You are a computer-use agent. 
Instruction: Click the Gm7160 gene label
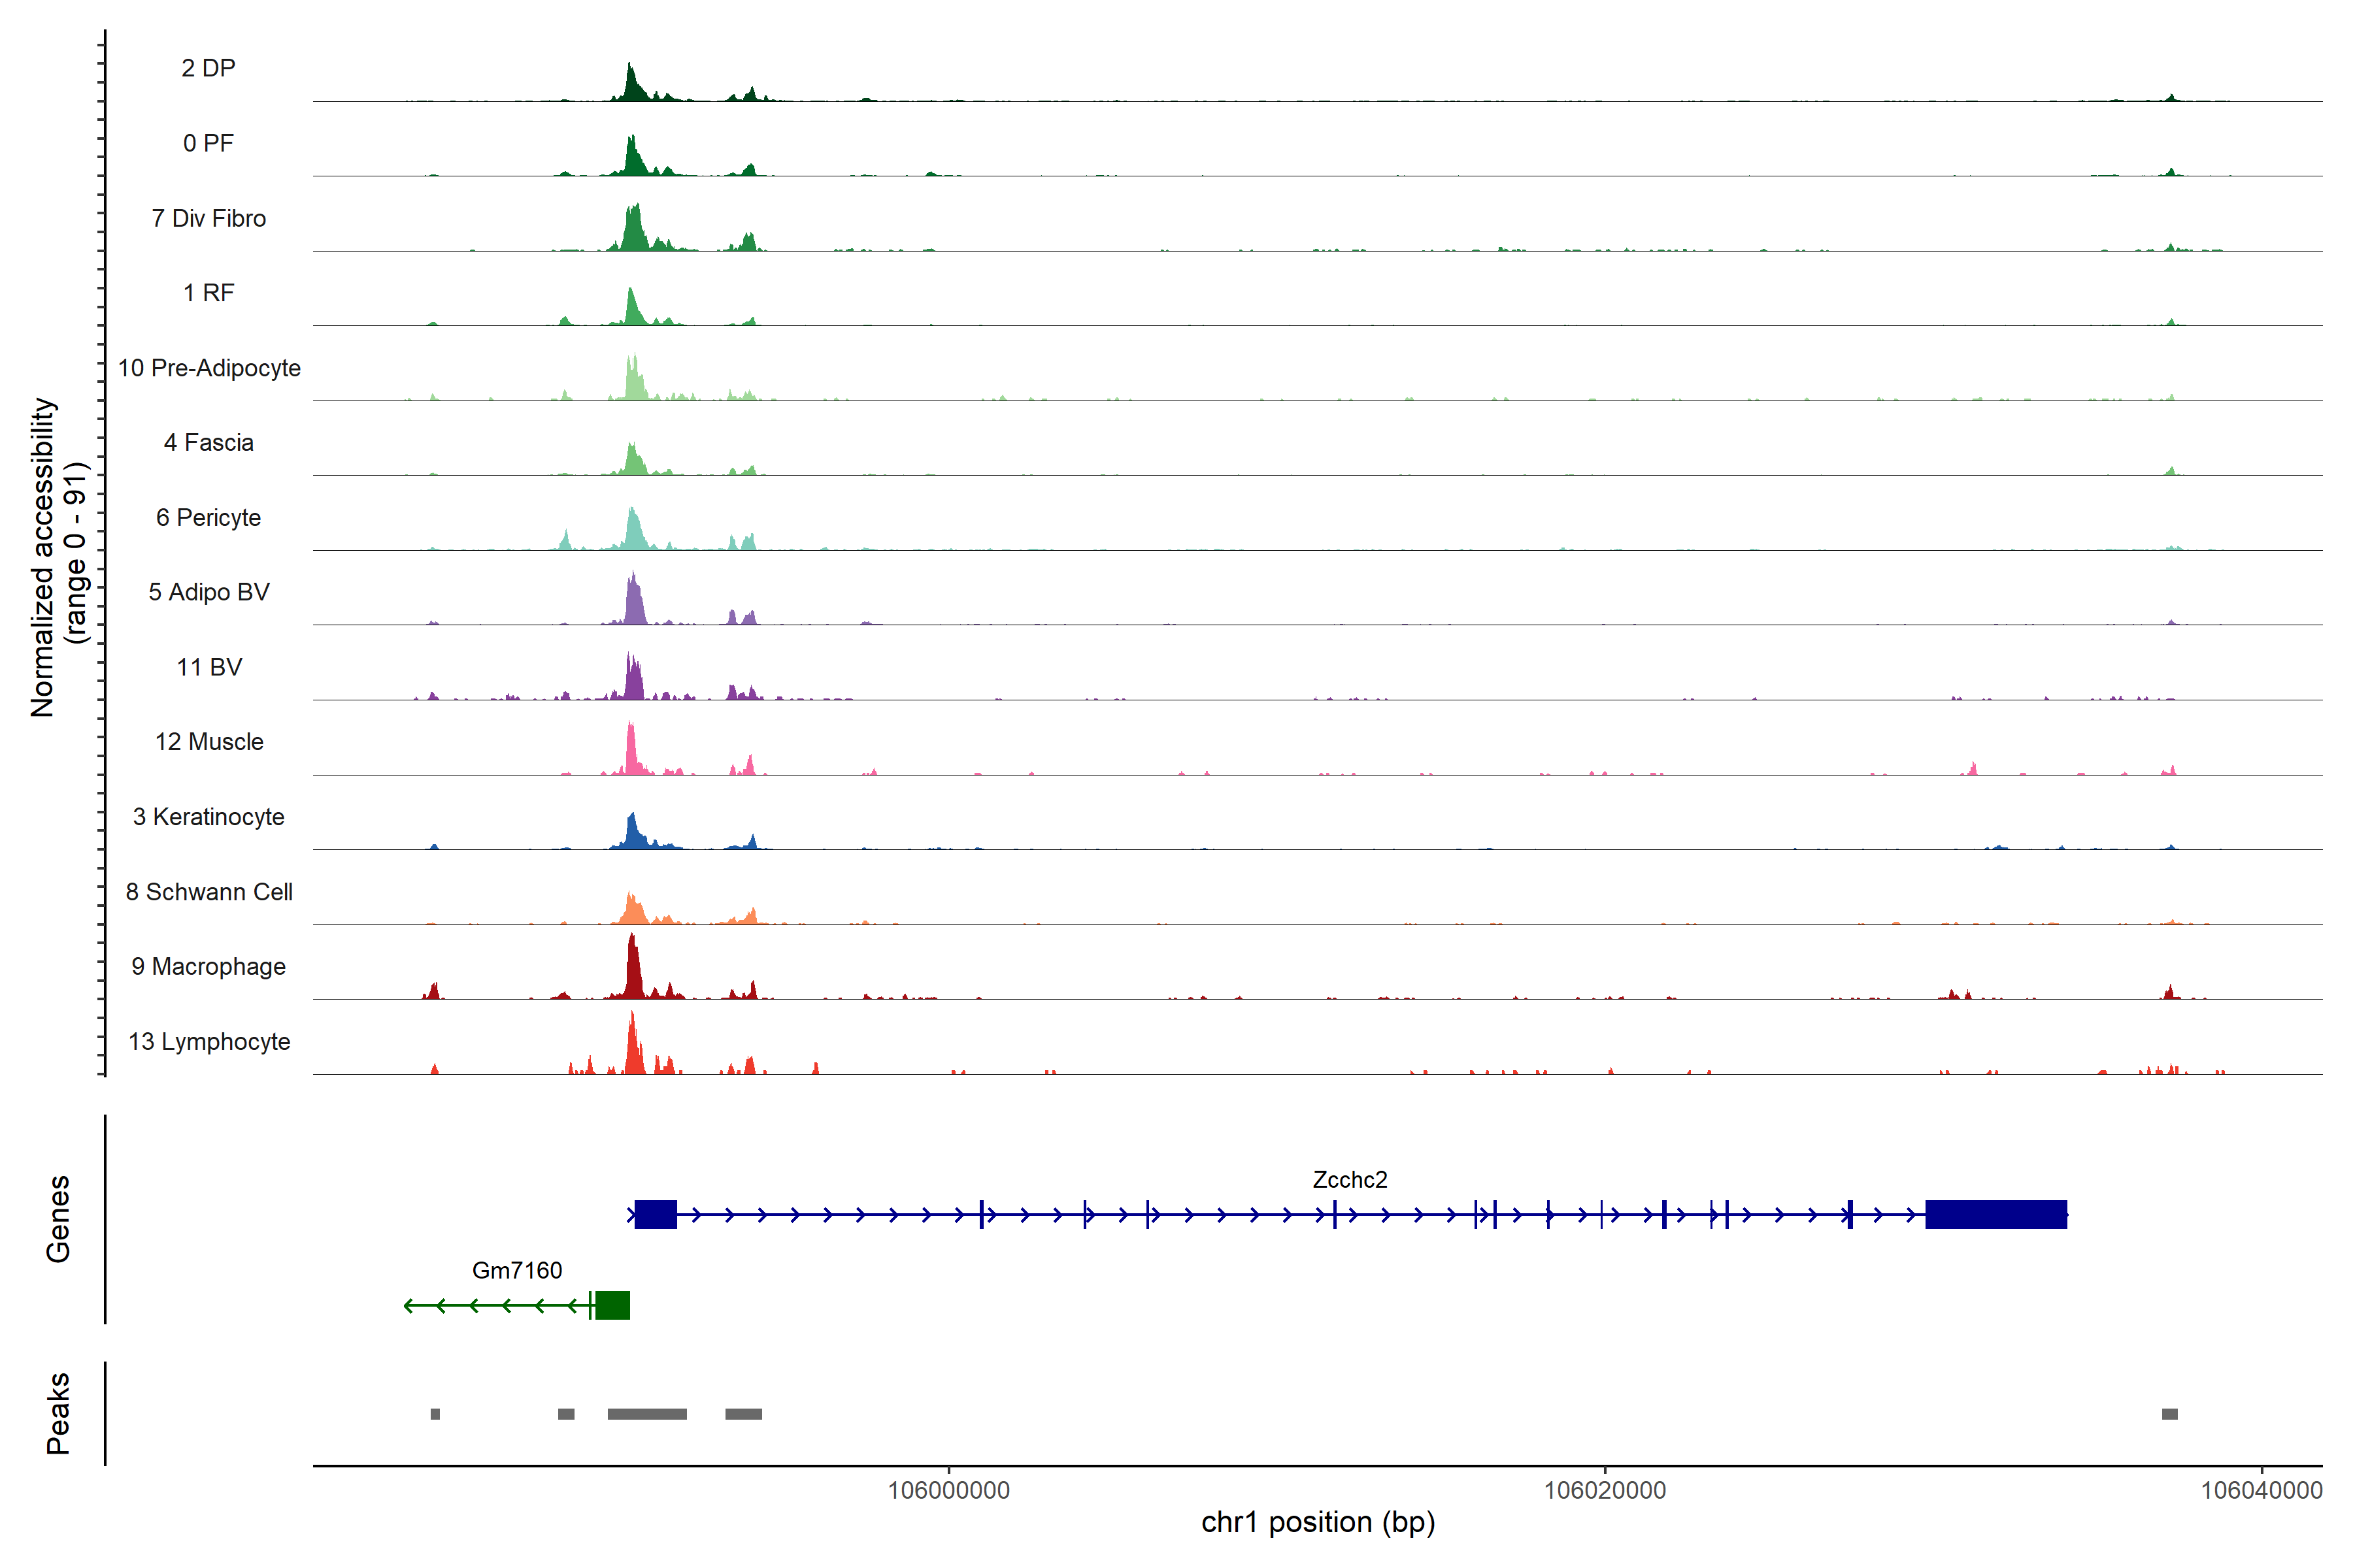click(x=516, y=1270)
